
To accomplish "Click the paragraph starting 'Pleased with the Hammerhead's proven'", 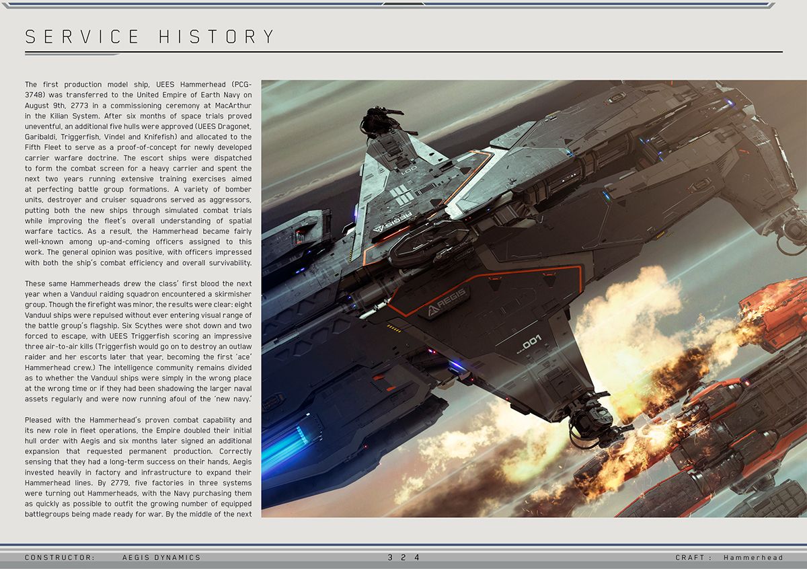I will (139, 467).
